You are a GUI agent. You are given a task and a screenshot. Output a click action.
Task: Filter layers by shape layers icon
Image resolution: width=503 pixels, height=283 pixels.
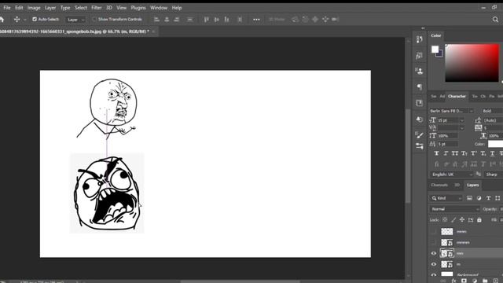tap(497, 198)
